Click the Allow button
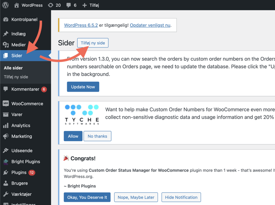 tap(73, 136)
